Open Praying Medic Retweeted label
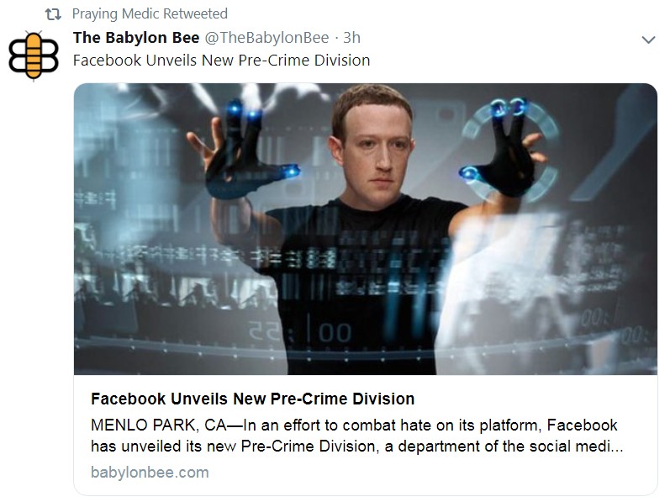Viewport: 670px width, 502px height. pyautogui.click(x=150, y=13)
